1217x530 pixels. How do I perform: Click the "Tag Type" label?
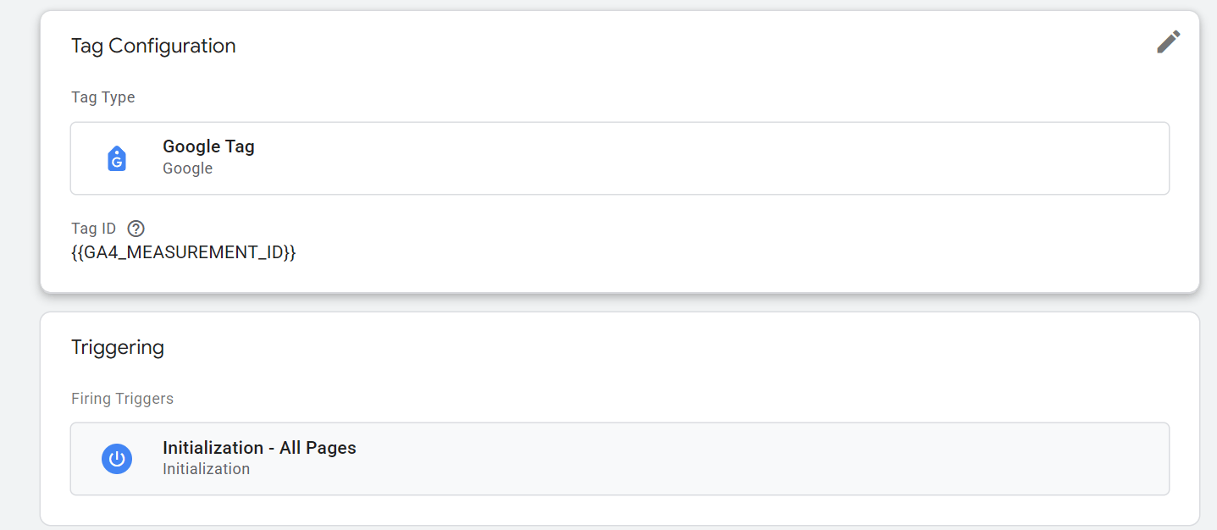point(102,97)
